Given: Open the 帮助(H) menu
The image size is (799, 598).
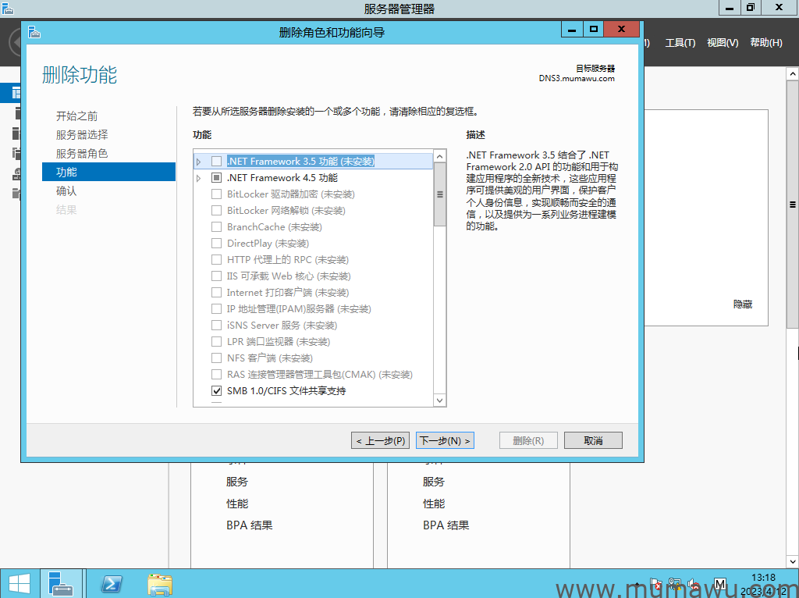Looking at the screenshot, I should (765, 43).
